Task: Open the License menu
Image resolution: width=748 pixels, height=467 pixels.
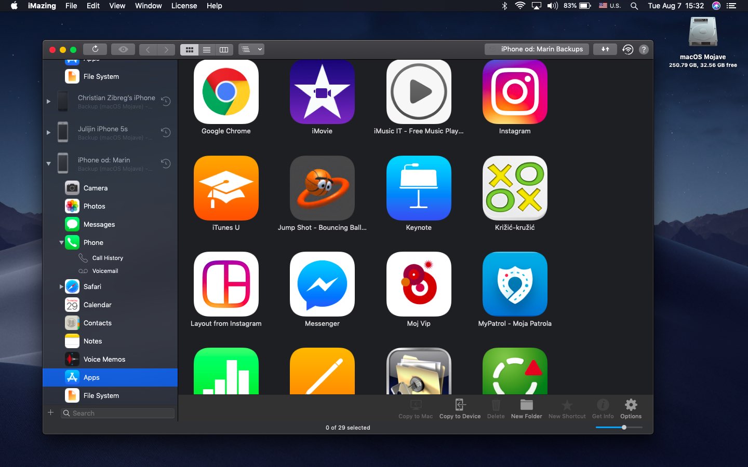Action: [184, 6]
